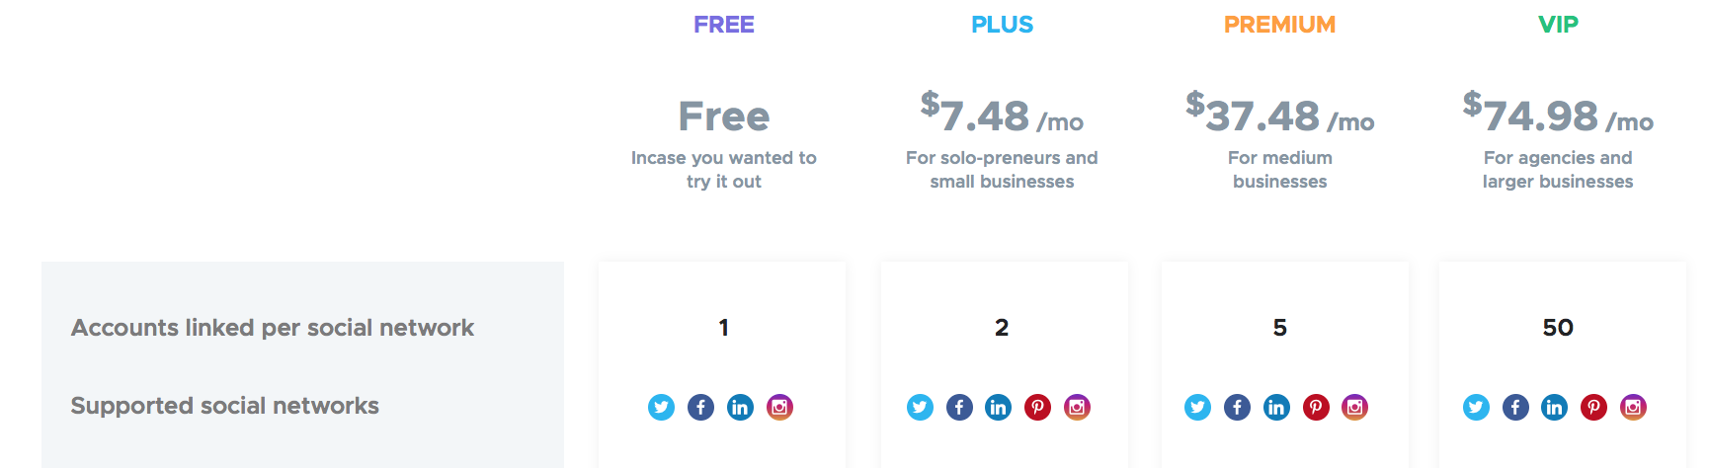Click the Pinterest icon in the PLUS column
1709x468 pixels.
pyautogui.click(x=1038, y=407)
